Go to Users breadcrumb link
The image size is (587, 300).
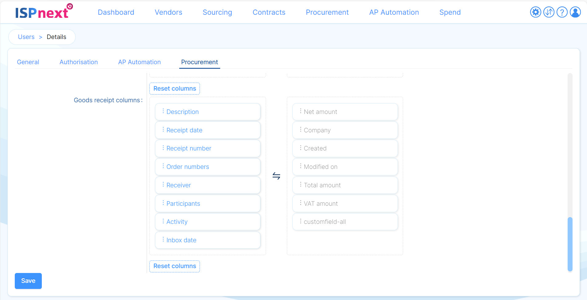pos(26,37)
